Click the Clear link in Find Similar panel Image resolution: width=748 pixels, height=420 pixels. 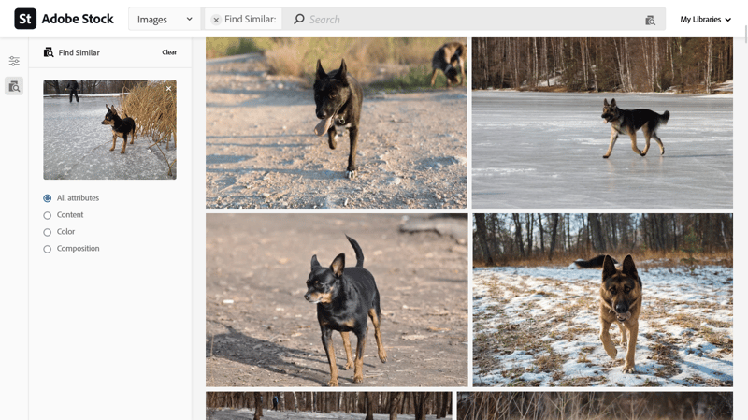point(169,52)
